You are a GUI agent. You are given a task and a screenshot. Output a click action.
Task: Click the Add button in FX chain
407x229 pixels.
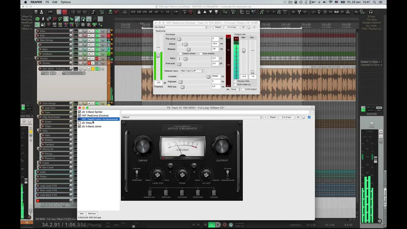coord(81,214)
